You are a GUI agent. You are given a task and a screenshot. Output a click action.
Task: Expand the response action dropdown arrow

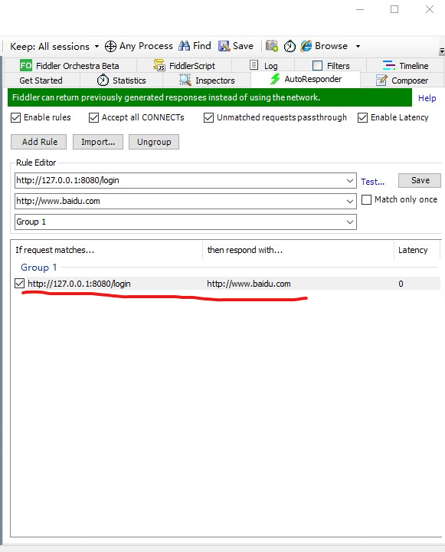[350, 202]
